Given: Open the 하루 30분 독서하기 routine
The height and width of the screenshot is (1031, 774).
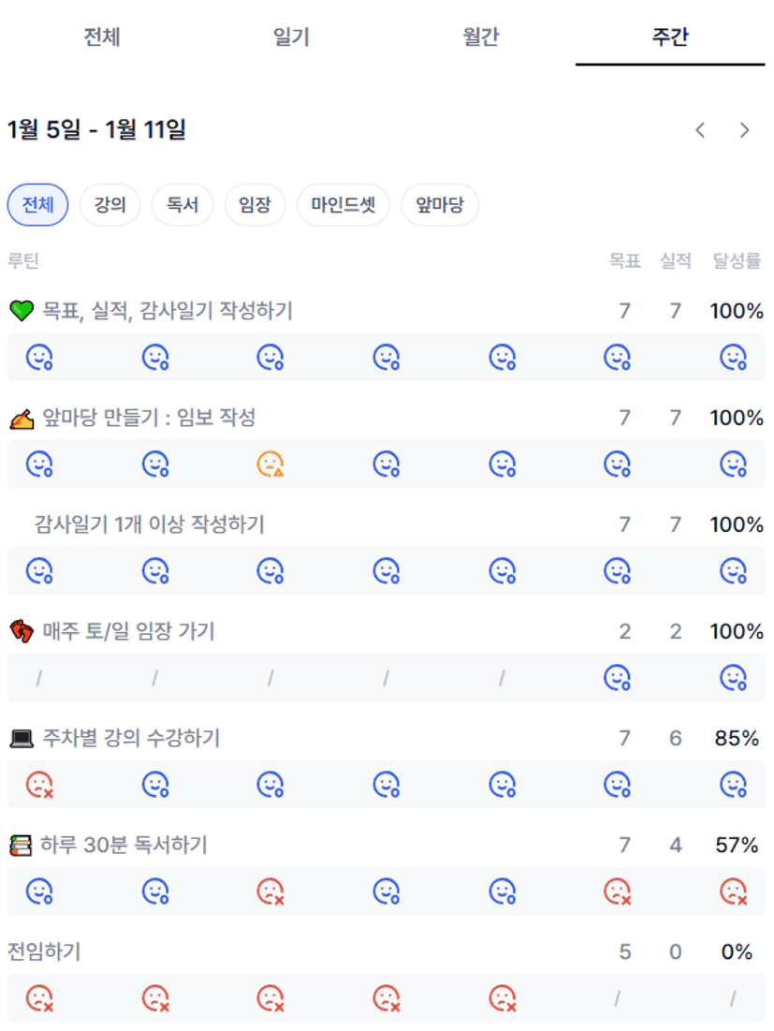Looking at the screenshot, I should [x=124, y=846].
